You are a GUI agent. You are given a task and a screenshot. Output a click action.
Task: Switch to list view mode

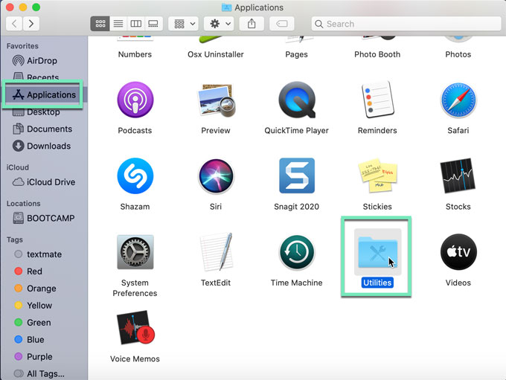coord(118,24)
